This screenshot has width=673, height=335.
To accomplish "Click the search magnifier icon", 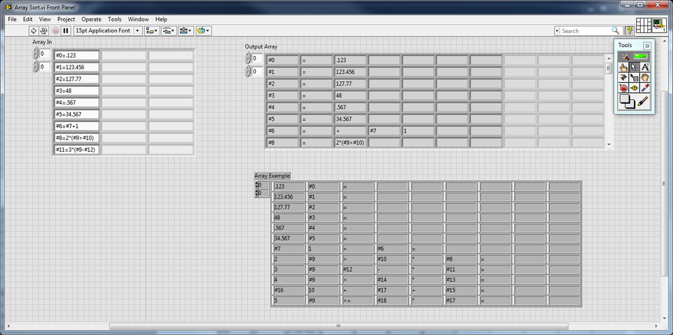I will [x=615, y=30].
